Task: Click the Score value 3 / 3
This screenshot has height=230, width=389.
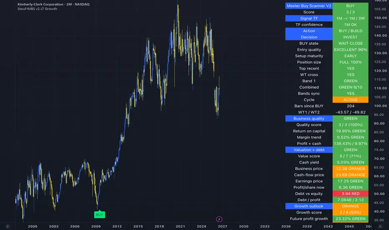Action: point(350,12)
